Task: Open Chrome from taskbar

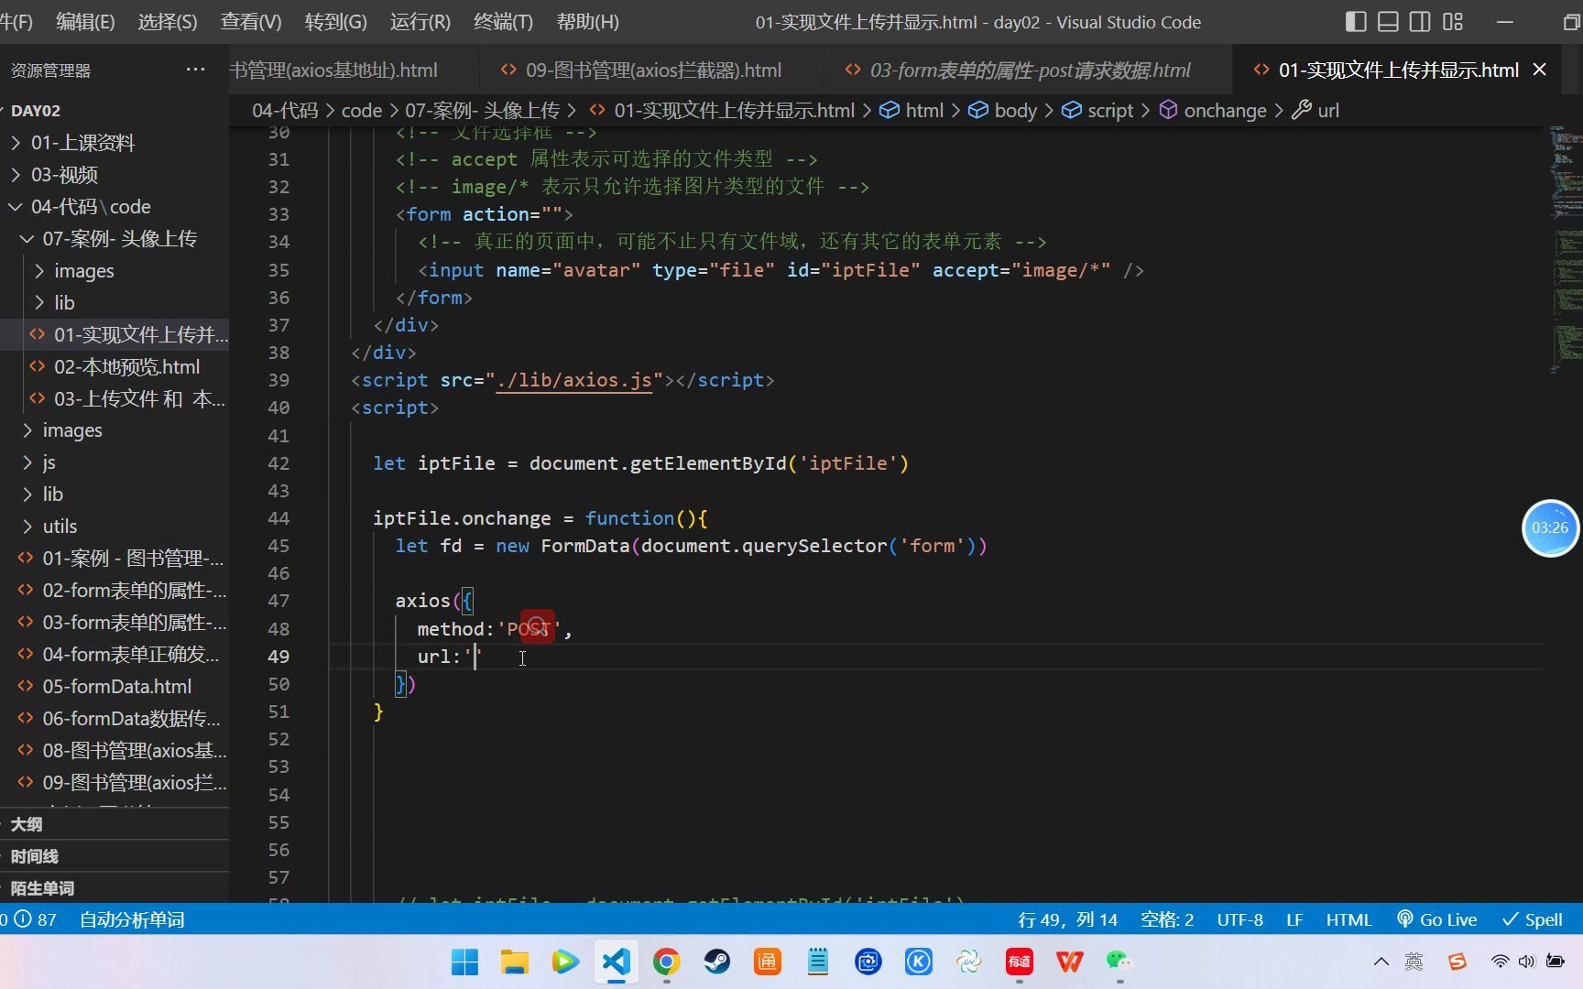Action: click(666, 962)
